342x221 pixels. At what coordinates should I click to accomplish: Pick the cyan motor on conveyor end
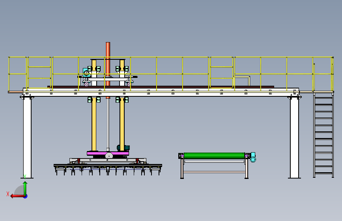pyautogui.click(x=253, y=157)
